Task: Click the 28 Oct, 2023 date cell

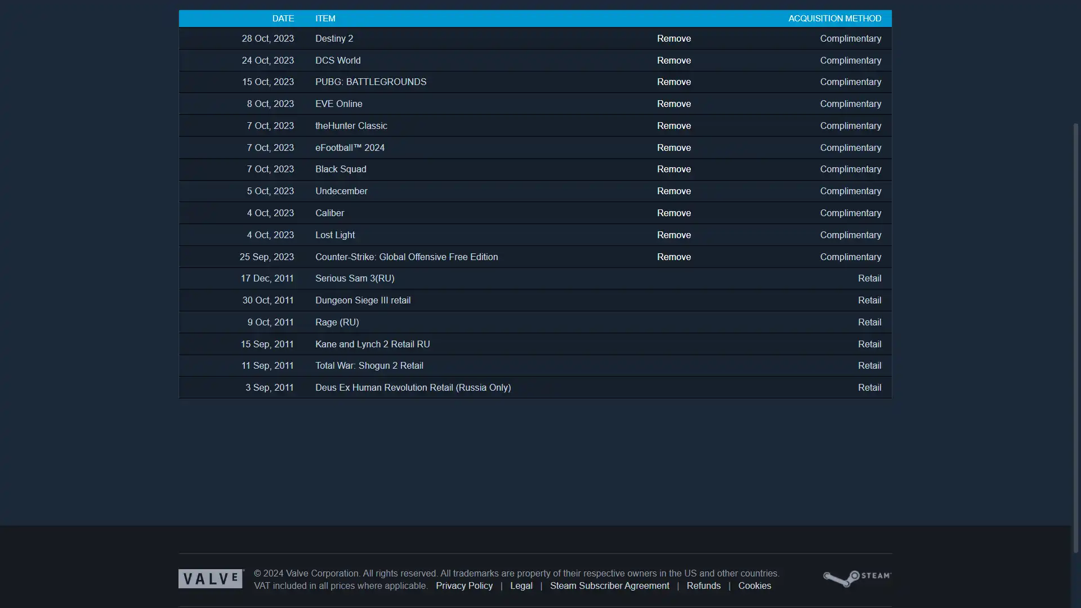Action: (x=268, y=38)
